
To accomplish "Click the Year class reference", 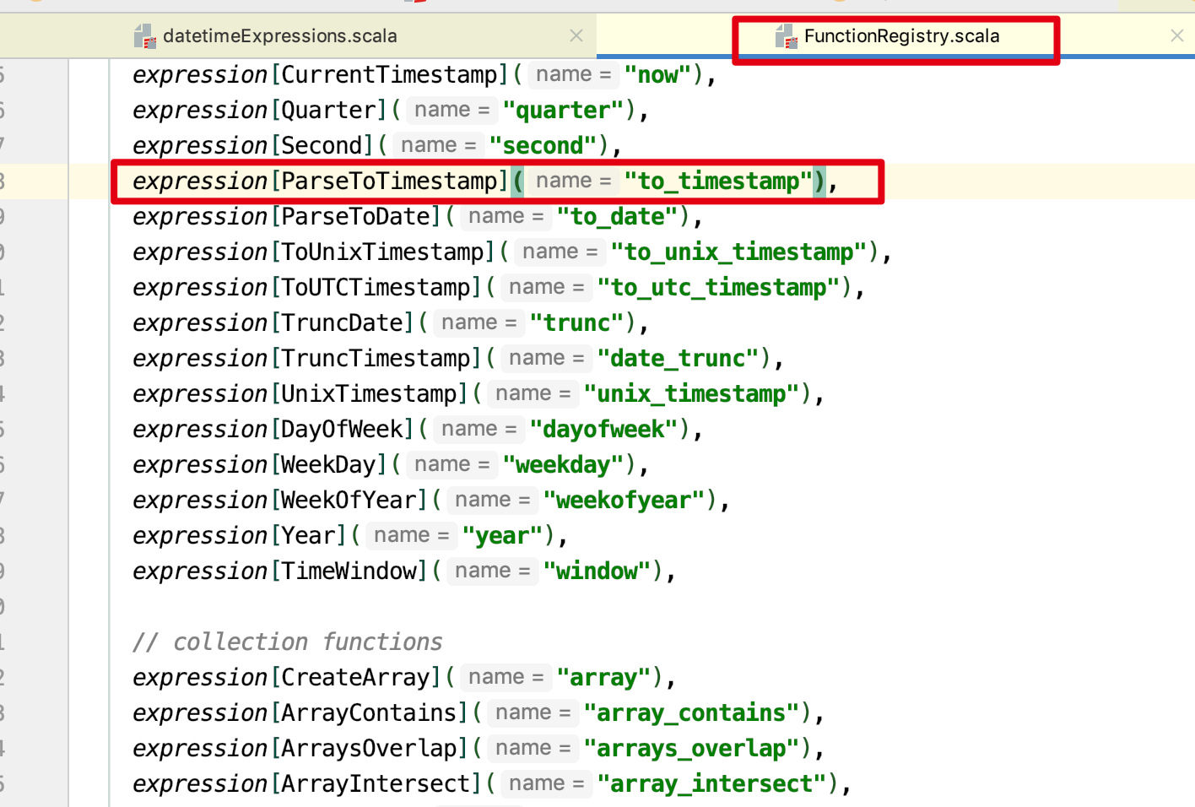I will pos(308,535).
